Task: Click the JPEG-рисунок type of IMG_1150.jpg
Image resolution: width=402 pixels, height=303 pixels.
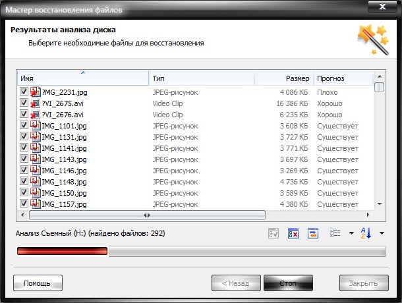Action: (175, 193)
